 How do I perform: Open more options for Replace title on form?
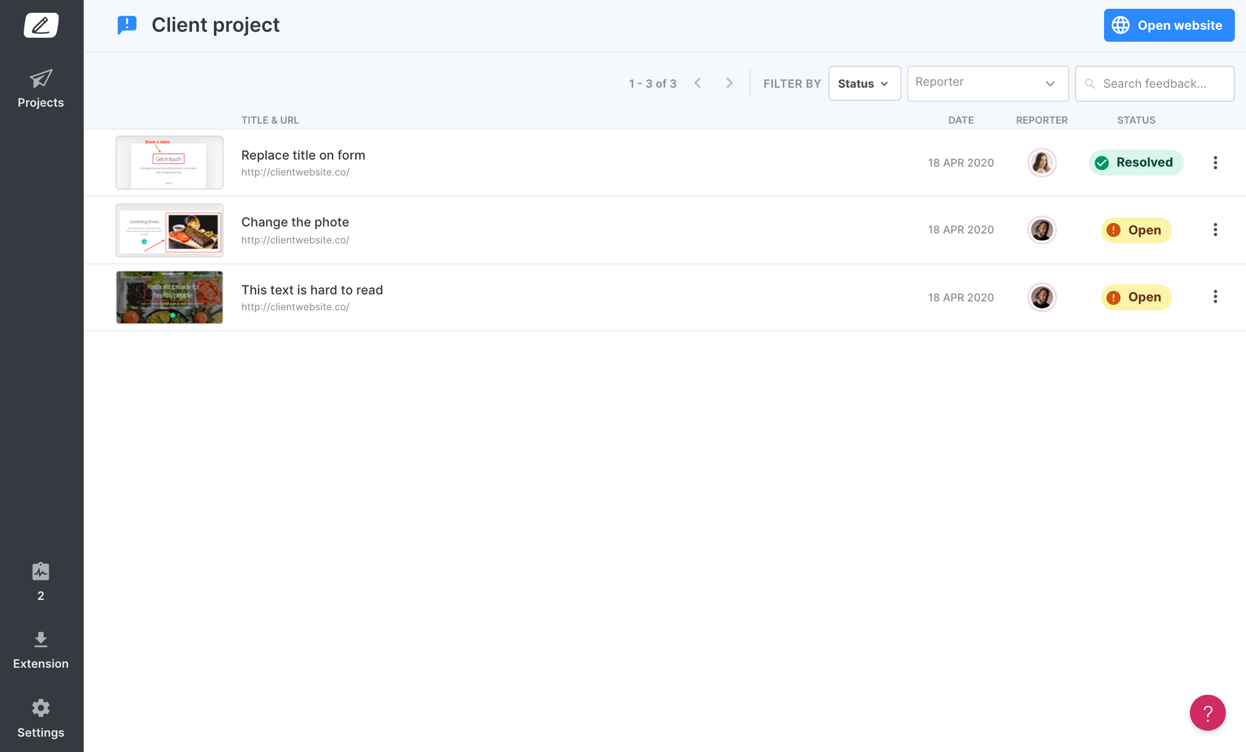coord(1215,163)
